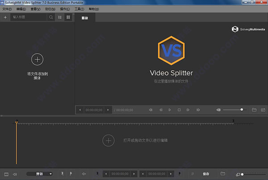Image resolution: width=268 pixels, height=180 pixels.
Task: Click the crossed speaker icon in bottom toolbar
Action: [x=84, y=174]
